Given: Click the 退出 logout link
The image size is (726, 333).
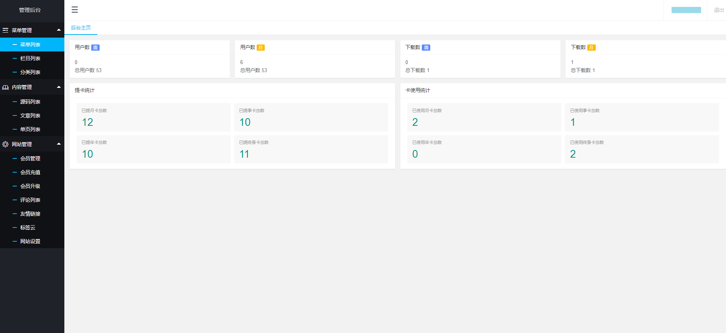Looking at the screenshot, I should [x=718, y=10].
